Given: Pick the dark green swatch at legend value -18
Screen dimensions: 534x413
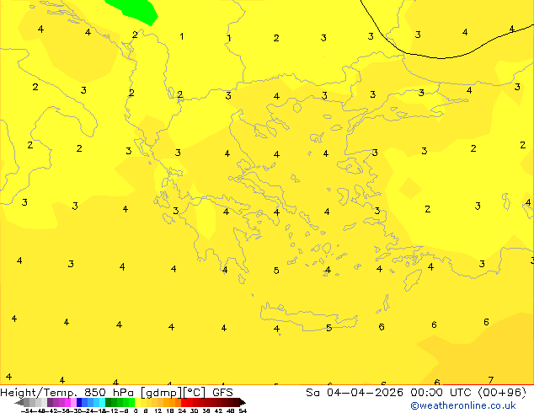Looking at the screenshot, I should 109,402.
